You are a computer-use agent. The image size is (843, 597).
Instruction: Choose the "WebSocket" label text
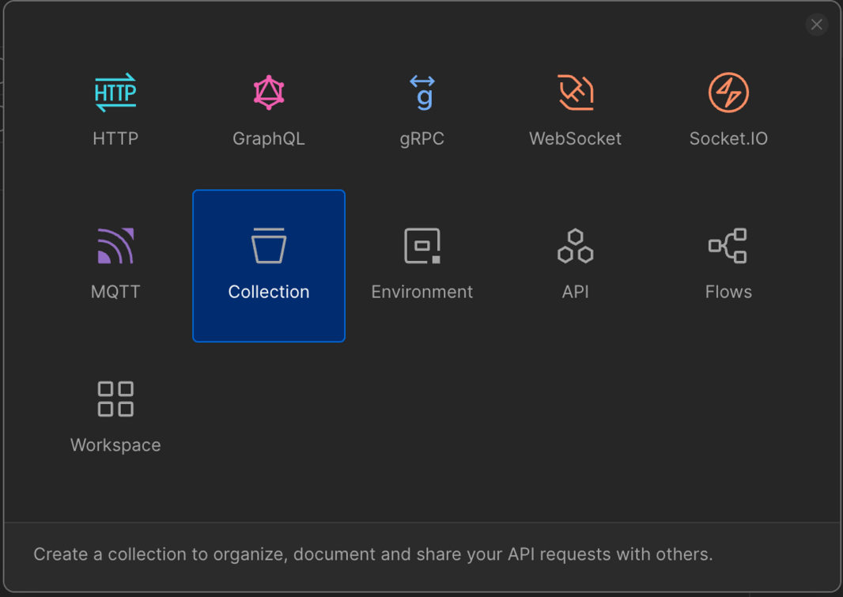point(576,138)
